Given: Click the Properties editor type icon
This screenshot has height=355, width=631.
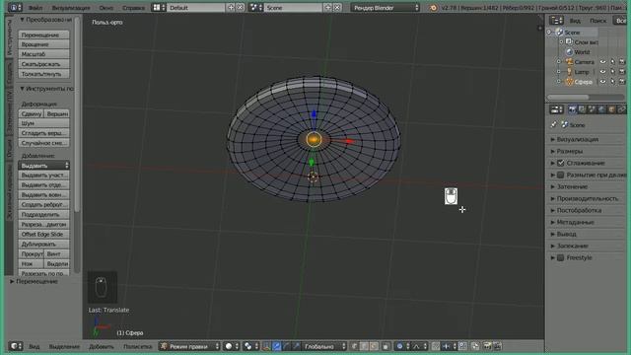Looking at the screenshot, I should (x=556, y=109).
